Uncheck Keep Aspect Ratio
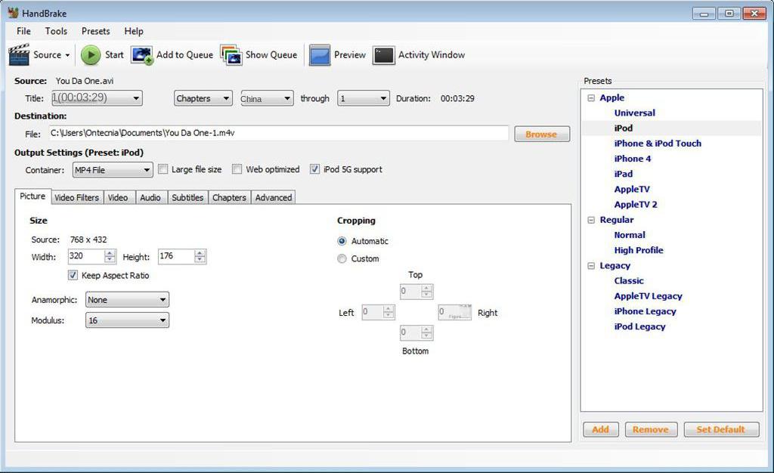This screenshot has height=473, width=774. (73, 276)
